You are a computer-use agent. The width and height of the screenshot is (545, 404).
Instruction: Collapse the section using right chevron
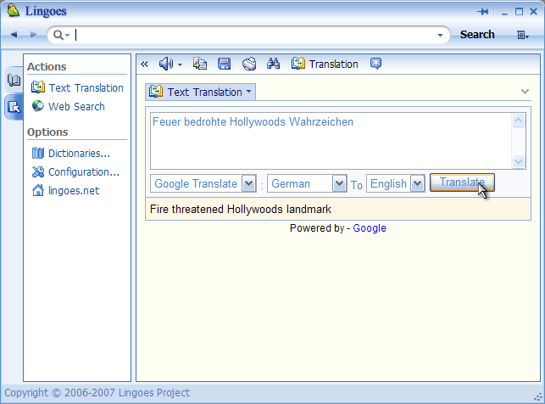pos(525,92)
